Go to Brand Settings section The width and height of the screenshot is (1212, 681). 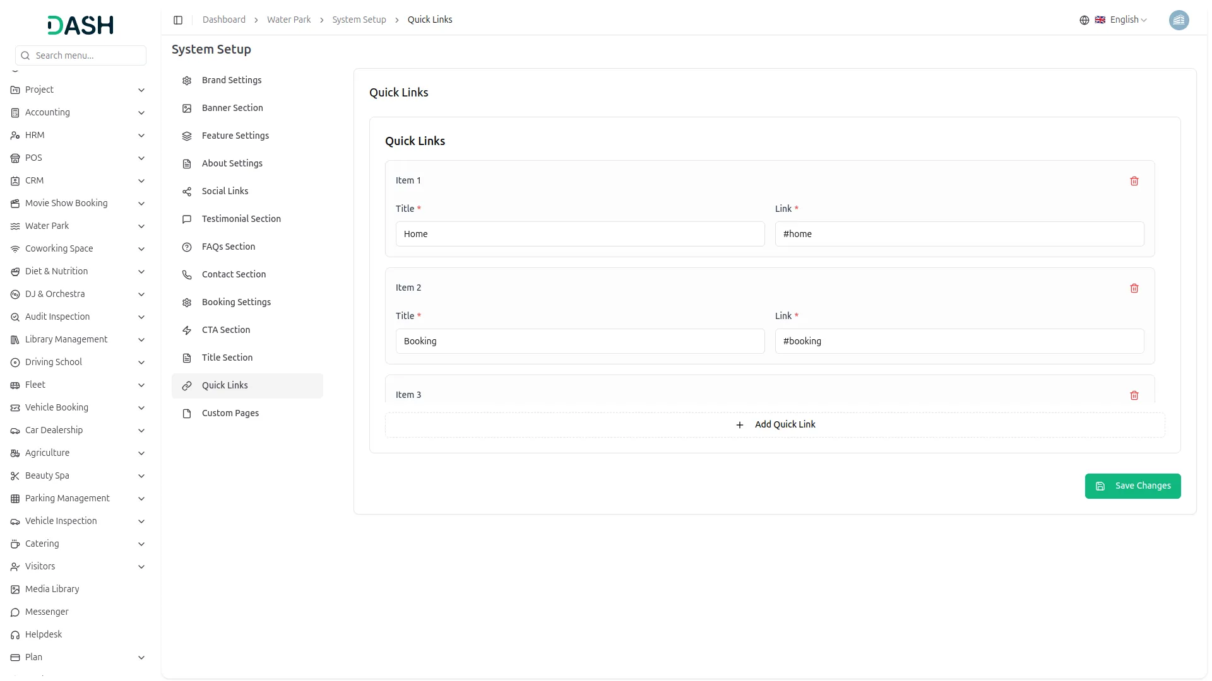tap(231, 80)
